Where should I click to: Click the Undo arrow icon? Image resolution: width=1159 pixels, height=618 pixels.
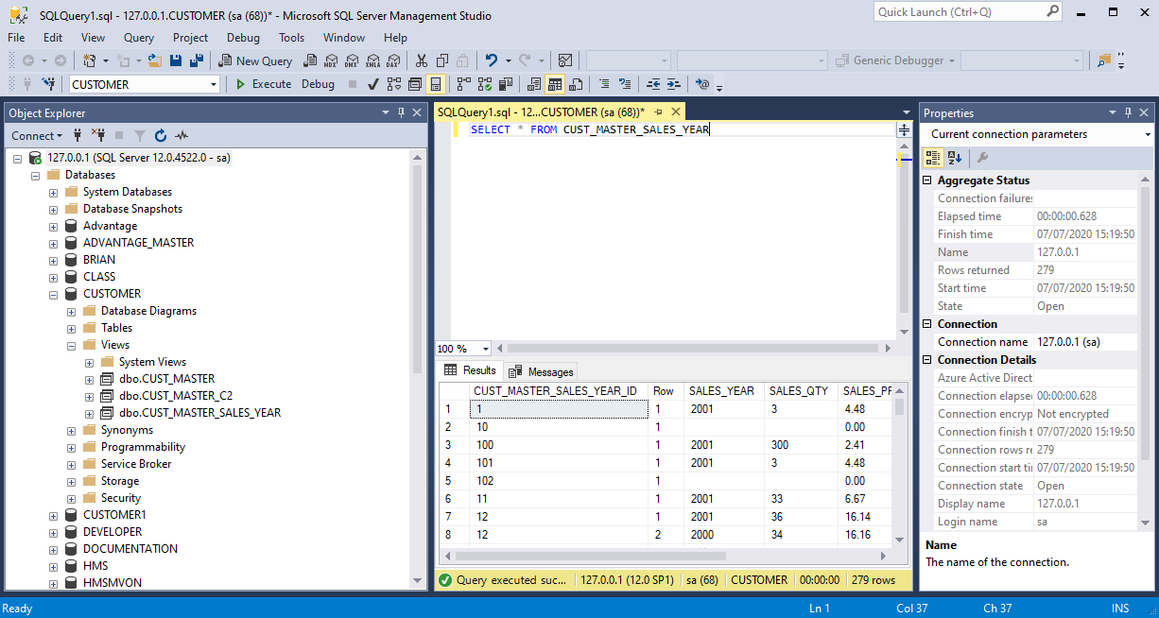click(492, 60)
